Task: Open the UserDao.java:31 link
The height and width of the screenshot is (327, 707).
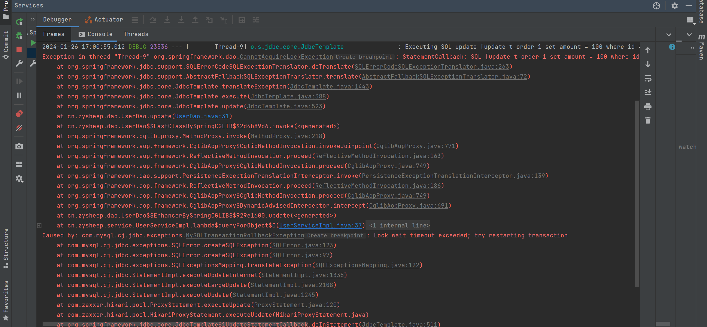Action: [202, 116]
